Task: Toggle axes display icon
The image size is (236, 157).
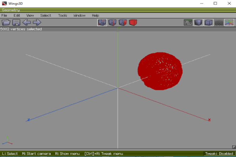Action: 229,23
